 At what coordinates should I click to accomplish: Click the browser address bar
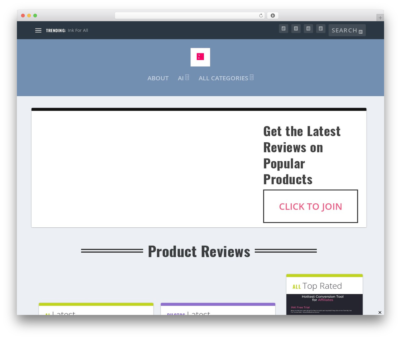pos(190,16)
